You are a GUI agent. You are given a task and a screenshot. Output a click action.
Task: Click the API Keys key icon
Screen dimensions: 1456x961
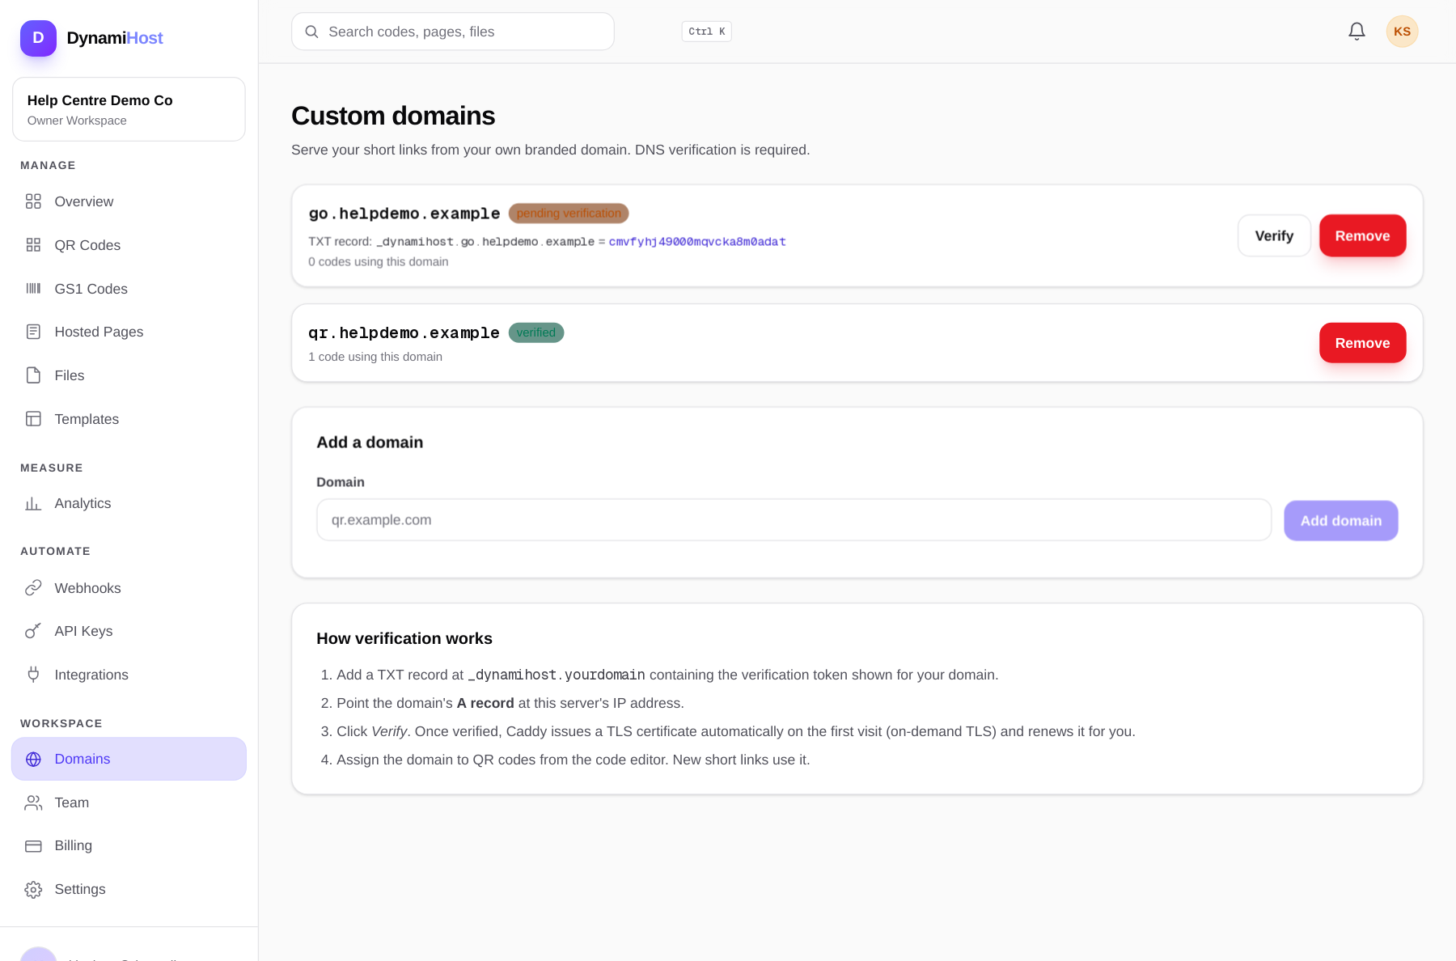coord(33,631)
